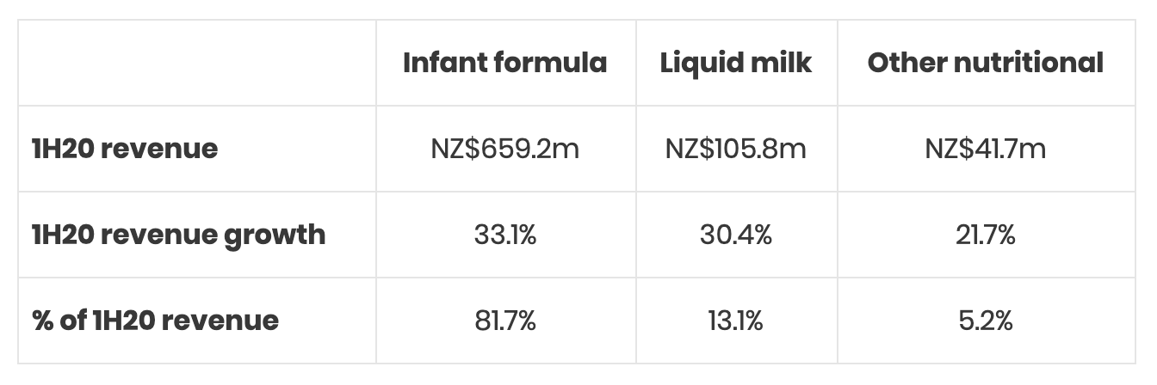Click the 5.2% revenue share cell
The width and height of the screenshot is (1157, 385).
click(x=985, y=321)
